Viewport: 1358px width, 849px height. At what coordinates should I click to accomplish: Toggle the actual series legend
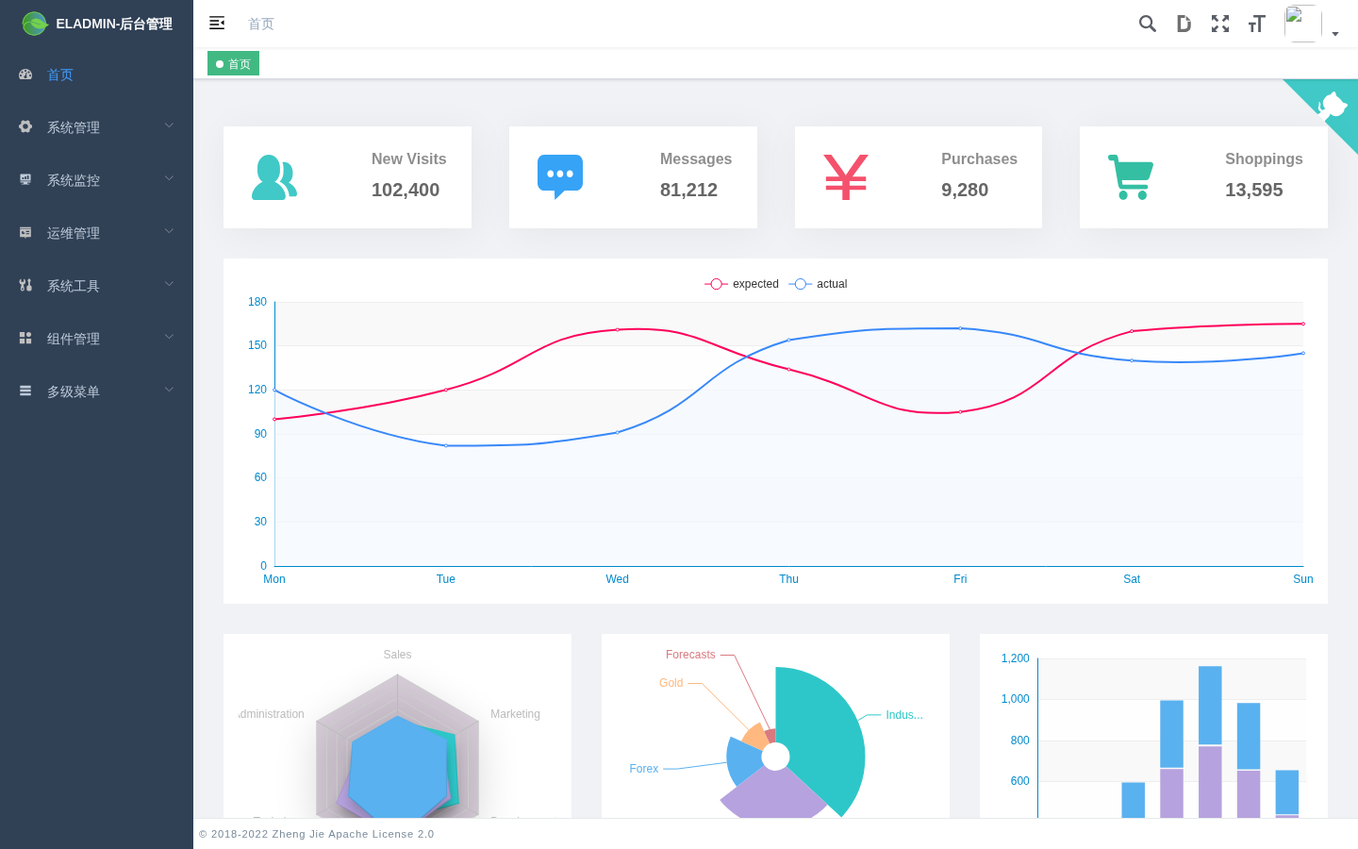pyautogui.click(x=818, y=284)
